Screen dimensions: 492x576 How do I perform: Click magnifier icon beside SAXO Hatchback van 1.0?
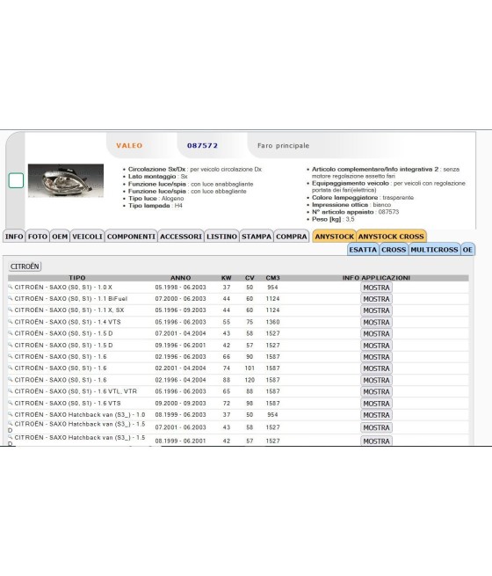pos(11,414)
